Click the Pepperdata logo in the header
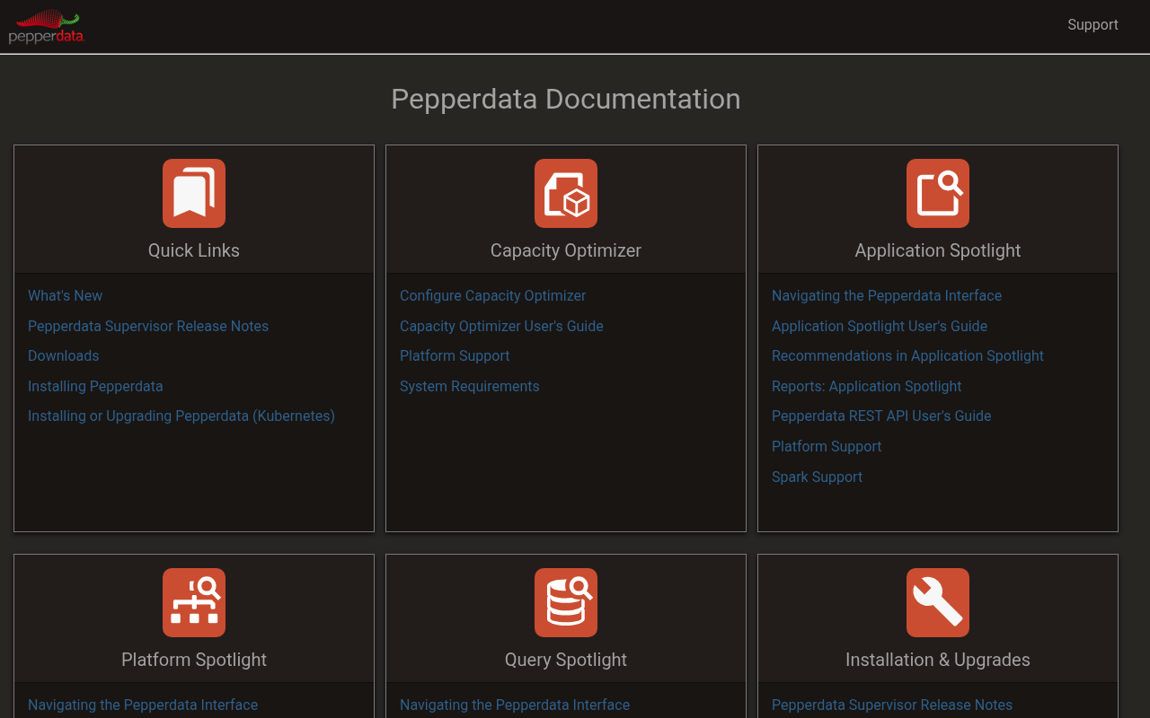Screen dimensions: 1150x718 coord(47,27)
